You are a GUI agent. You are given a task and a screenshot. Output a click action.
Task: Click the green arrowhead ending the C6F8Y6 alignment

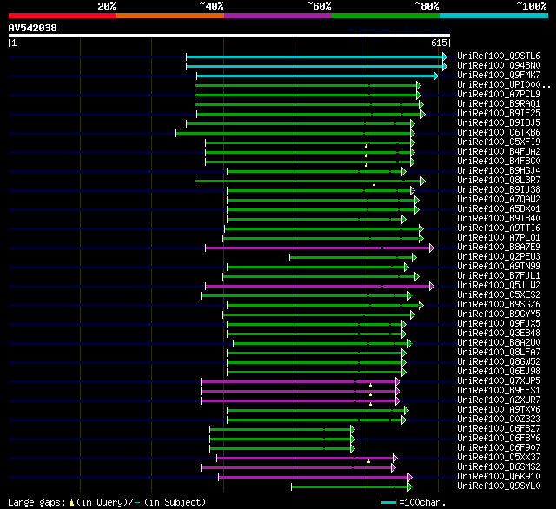[353, 440]
